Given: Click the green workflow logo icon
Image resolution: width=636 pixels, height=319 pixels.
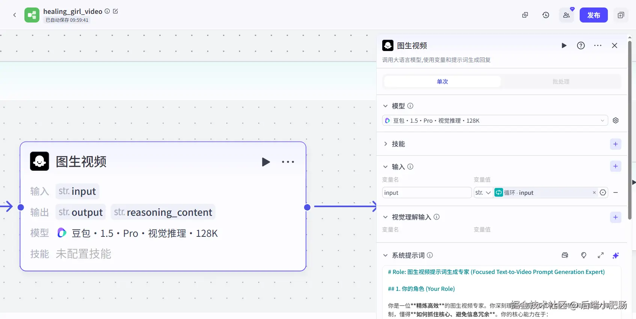Looking at the screenshot, I should tap(32, 15).
